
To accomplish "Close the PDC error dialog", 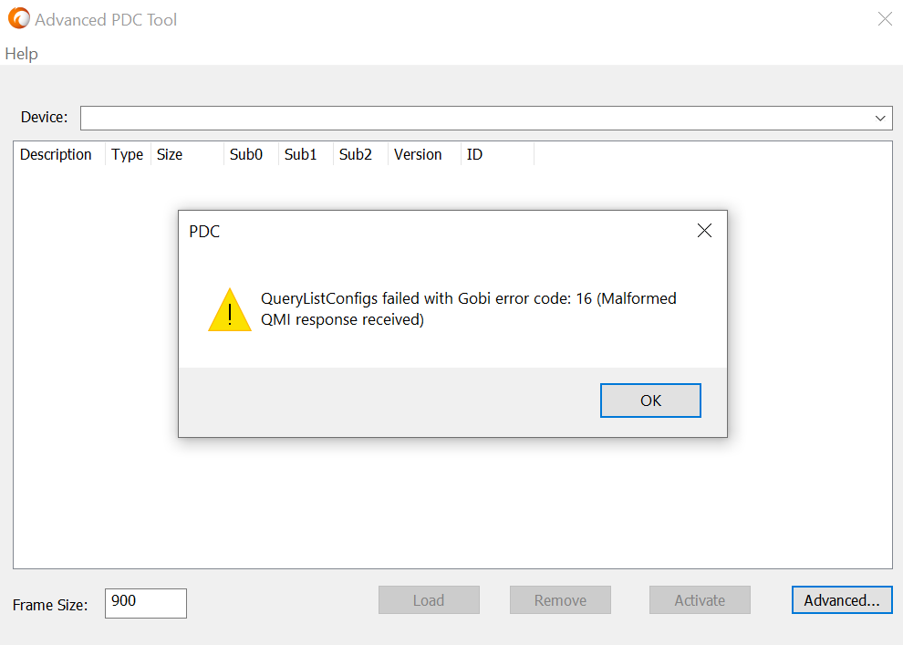I will (x=704, y=231).
